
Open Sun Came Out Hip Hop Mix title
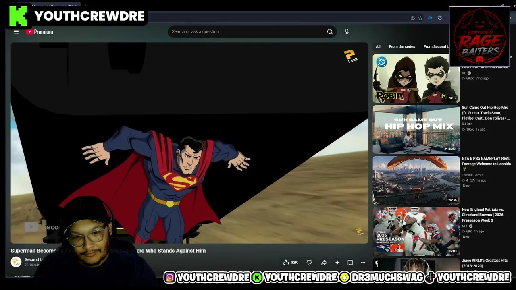tap(486, 113)
